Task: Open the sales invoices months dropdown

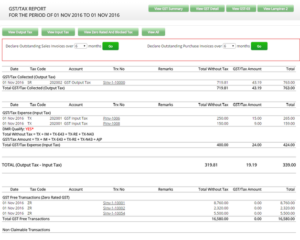Action: 81,46
